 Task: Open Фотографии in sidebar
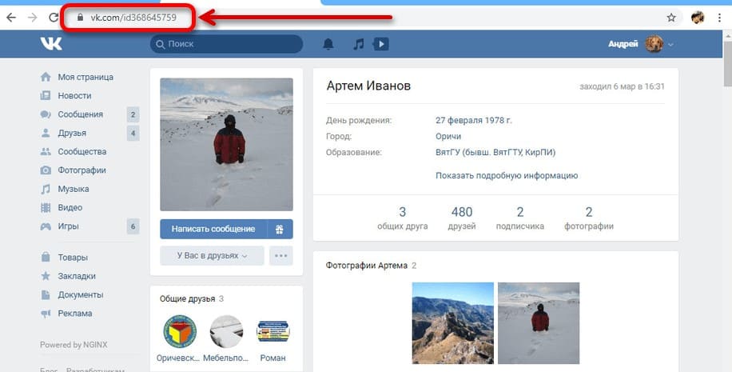pos(82,170)
